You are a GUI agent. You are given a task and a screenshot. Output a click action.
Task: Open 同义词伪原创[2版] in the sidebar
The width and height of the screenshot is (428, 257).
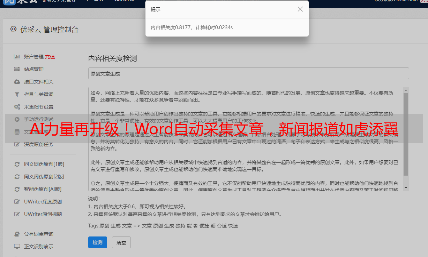[44, 177]
